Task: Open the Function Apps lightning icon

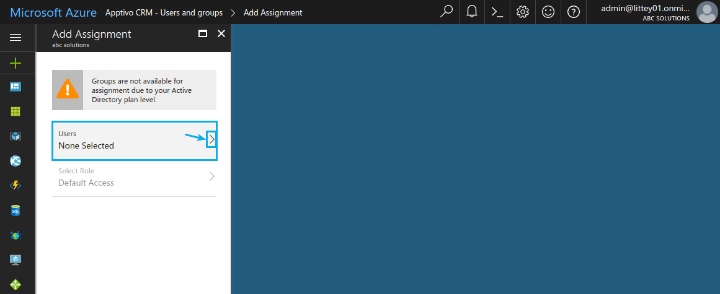Action: point(16,186)
